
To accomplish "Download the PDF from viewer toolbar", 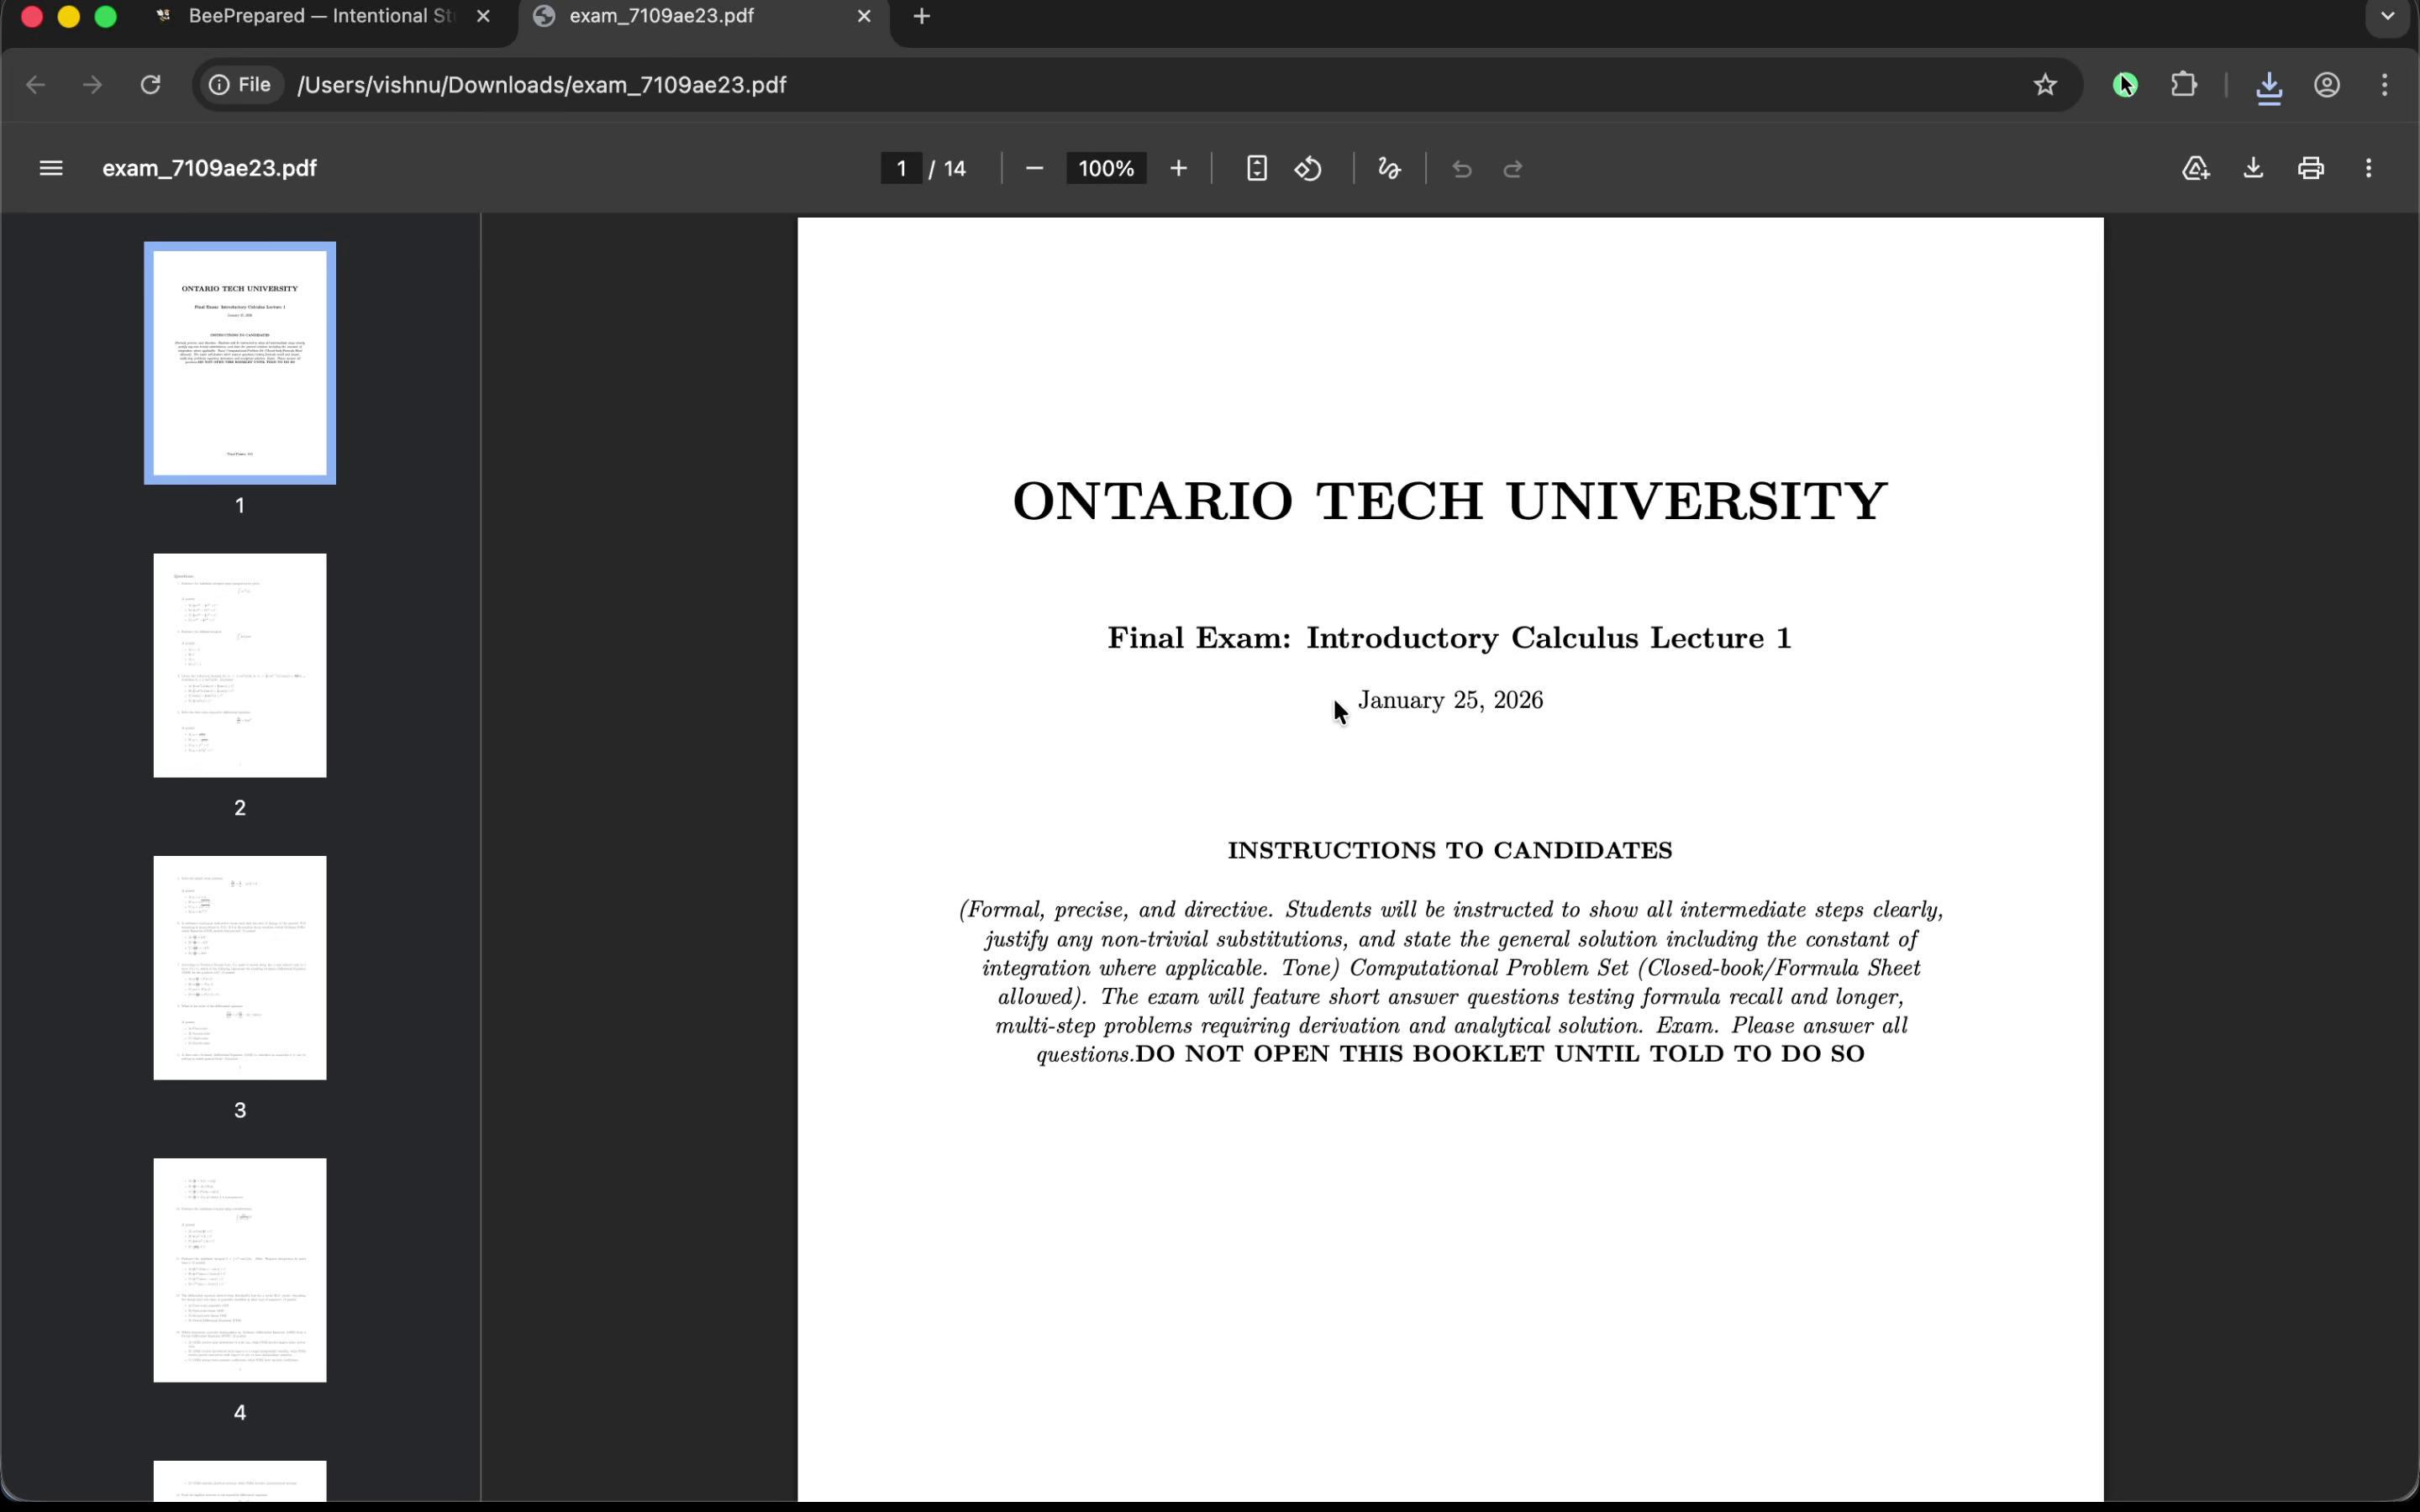I will [2253, 168].
